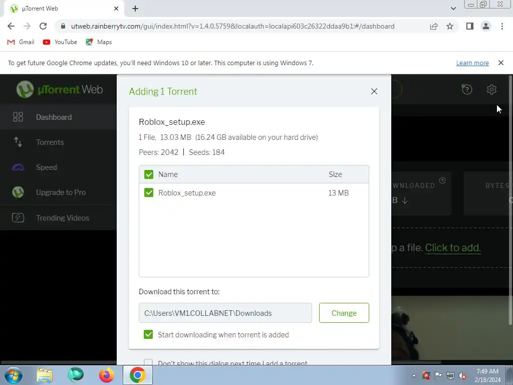The height and width of the screenshot is (385, 513).
Task: Open the teal app on taskbar
Action: [x=76, y=375]
